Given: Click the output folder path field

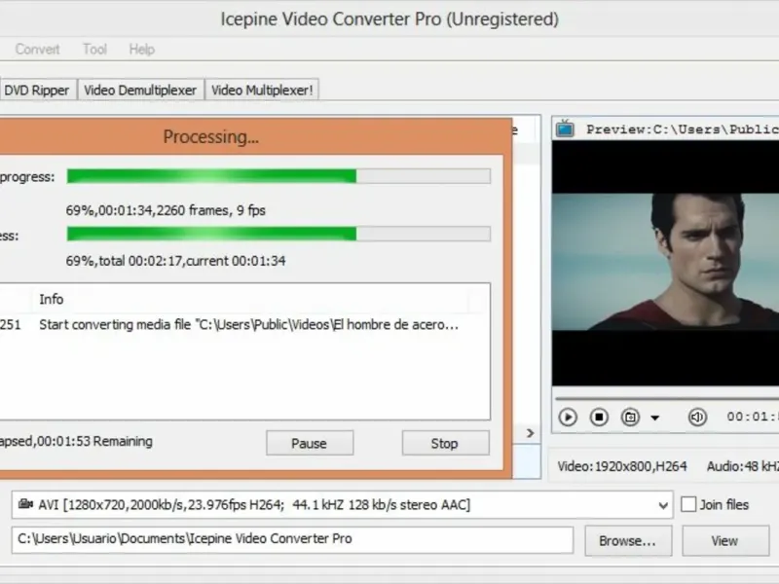Looking at the screenshot, I should click(x=292, y=539).
